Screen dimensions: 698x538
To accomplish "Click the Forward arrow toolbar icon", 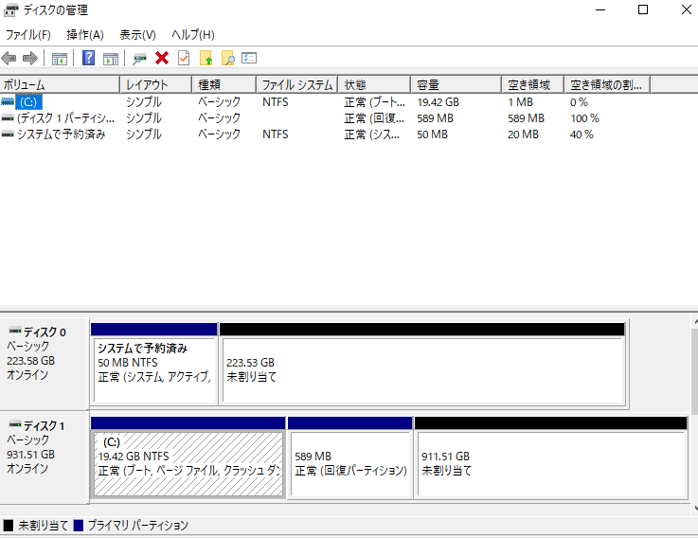I will (x=29, y=59).
